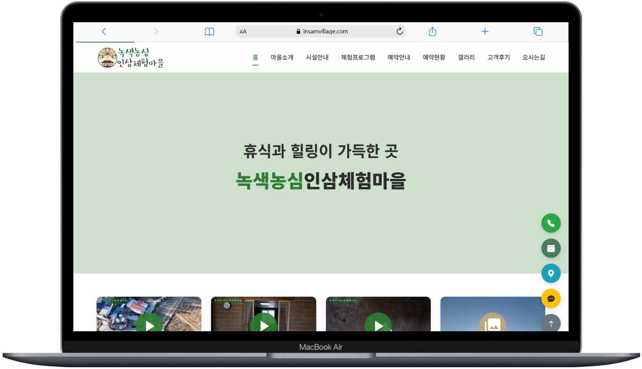642x369 pixels.
Task: Open the Safari share icon
Action: coord(432,31)
